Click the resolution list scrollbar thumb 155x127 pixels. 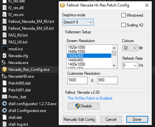pos(114,54)
